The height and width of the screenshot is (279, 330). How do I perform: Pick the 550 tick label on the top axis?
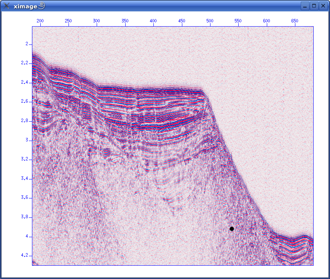(238, 21)
